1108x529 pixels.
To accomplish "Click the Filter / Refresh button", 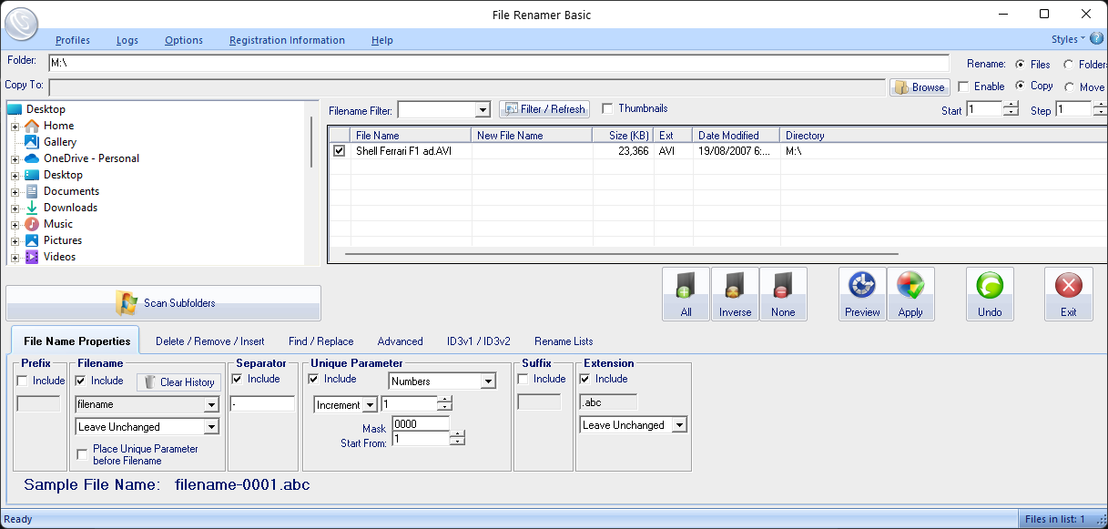I will tap(544, 109).
